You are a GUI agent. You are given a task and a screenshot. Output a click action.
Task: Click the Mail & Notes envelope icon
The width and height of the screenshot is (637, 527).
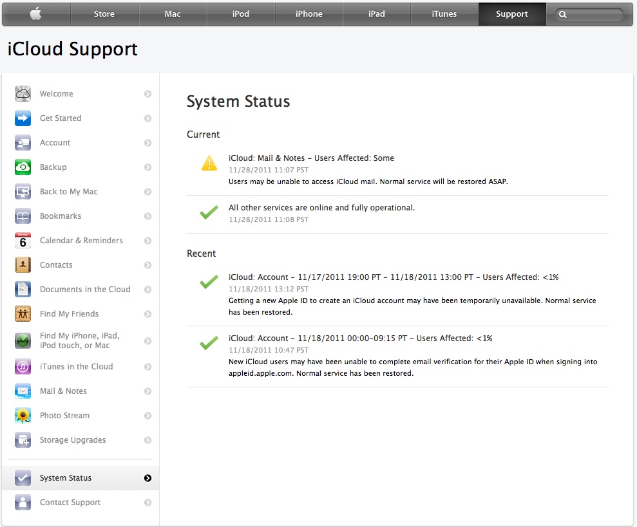coord(23,391)
